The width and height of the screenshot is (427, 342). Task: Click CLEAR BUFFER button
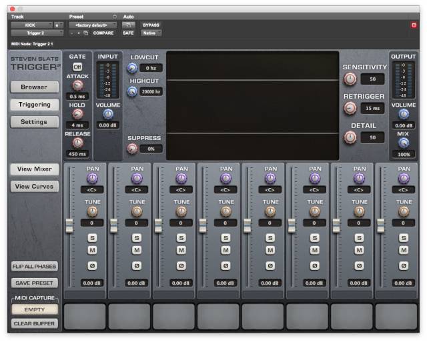(35, 323)
